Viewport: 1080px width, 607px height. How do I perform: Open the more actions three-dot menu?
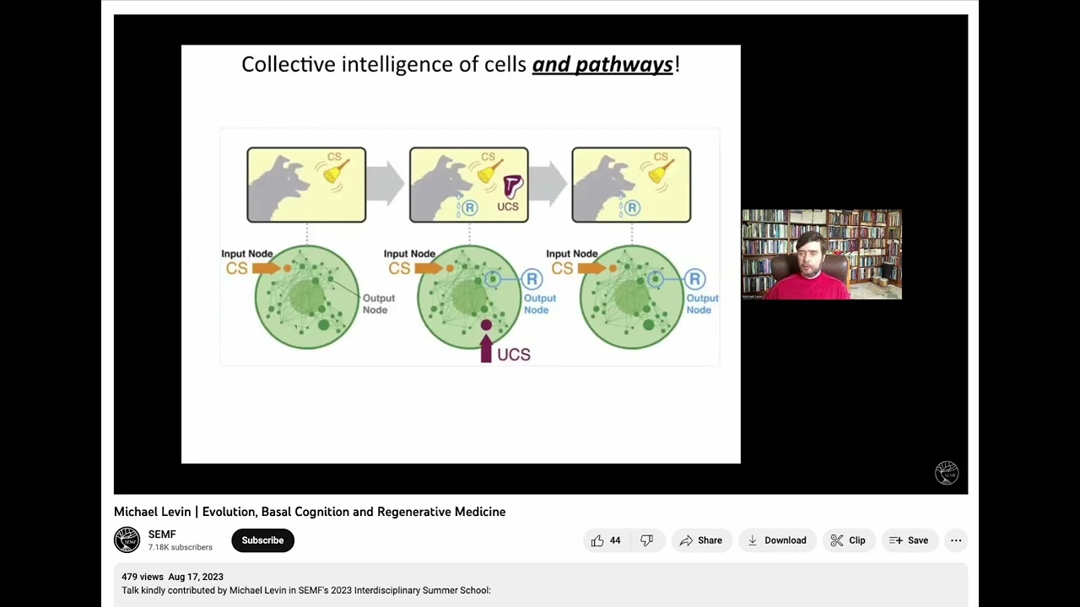pos(956,540)
